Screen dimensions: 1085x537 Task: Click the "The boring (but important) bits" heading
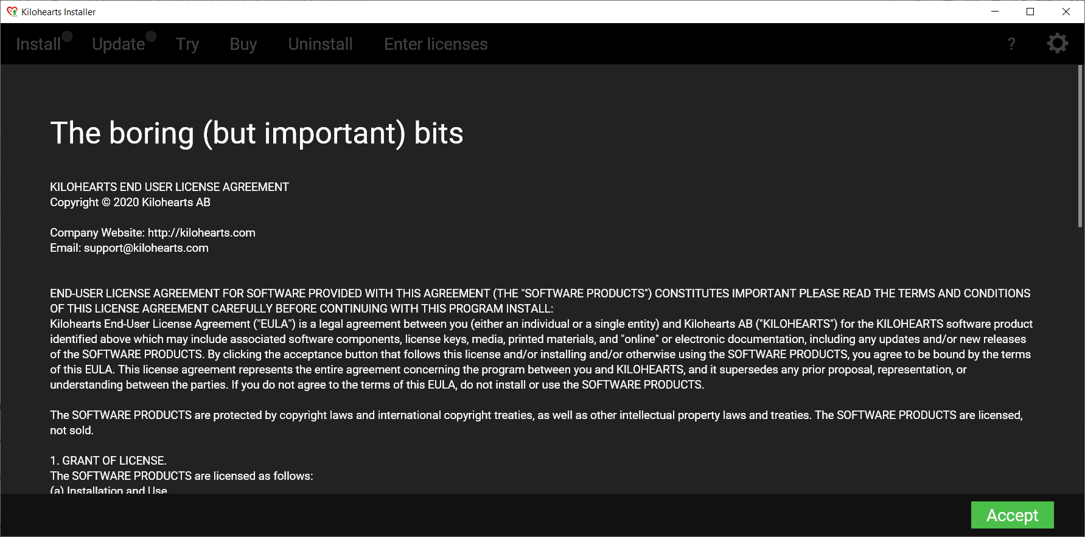(x=256, y=133)
